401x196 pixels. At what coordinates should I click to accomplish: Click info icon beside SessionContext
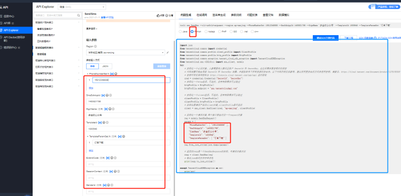tap(118, 171)
